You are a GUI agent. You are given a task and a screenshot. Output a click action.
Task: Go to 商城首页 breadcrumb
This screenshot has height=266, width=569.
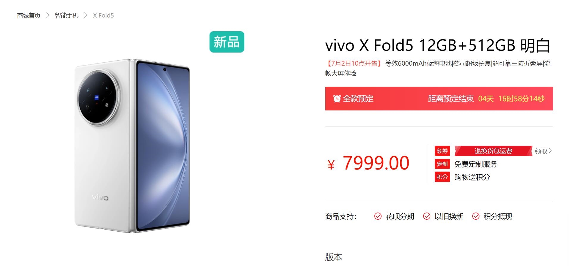[29, 15]
